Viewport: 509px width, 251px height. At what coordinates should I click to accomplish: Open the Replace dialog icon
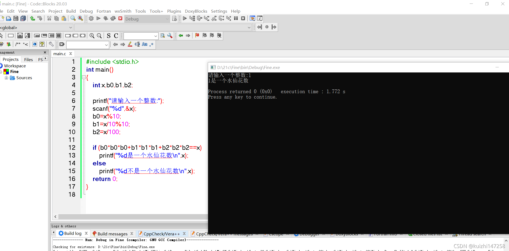point(80,18)
